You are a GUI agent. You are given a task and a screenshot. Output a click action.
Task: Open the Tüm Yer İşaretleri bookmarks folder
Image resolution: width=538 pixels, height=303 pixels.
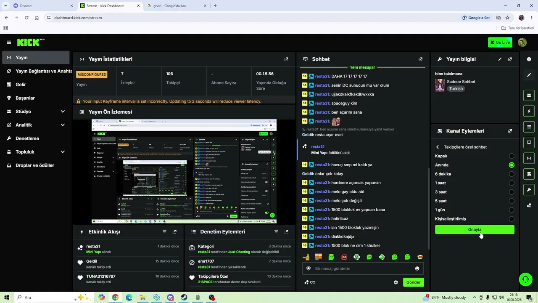coord(518,28)
